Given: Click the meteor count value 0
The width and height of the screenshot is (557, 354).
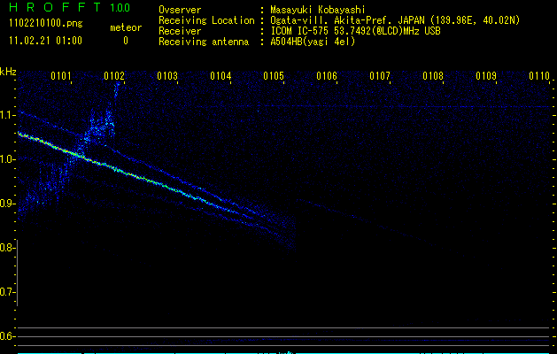Looking at the screenshot, I should (126, 41).
